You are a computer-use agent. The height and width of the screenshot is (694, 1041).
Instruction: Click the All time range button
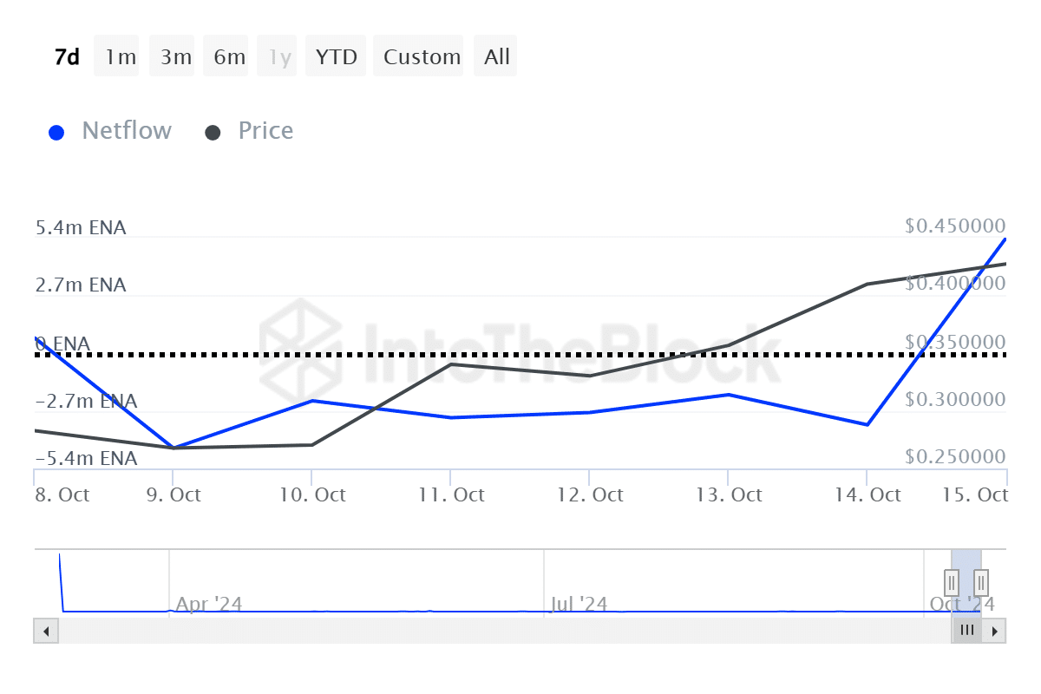tap(495, 56)
